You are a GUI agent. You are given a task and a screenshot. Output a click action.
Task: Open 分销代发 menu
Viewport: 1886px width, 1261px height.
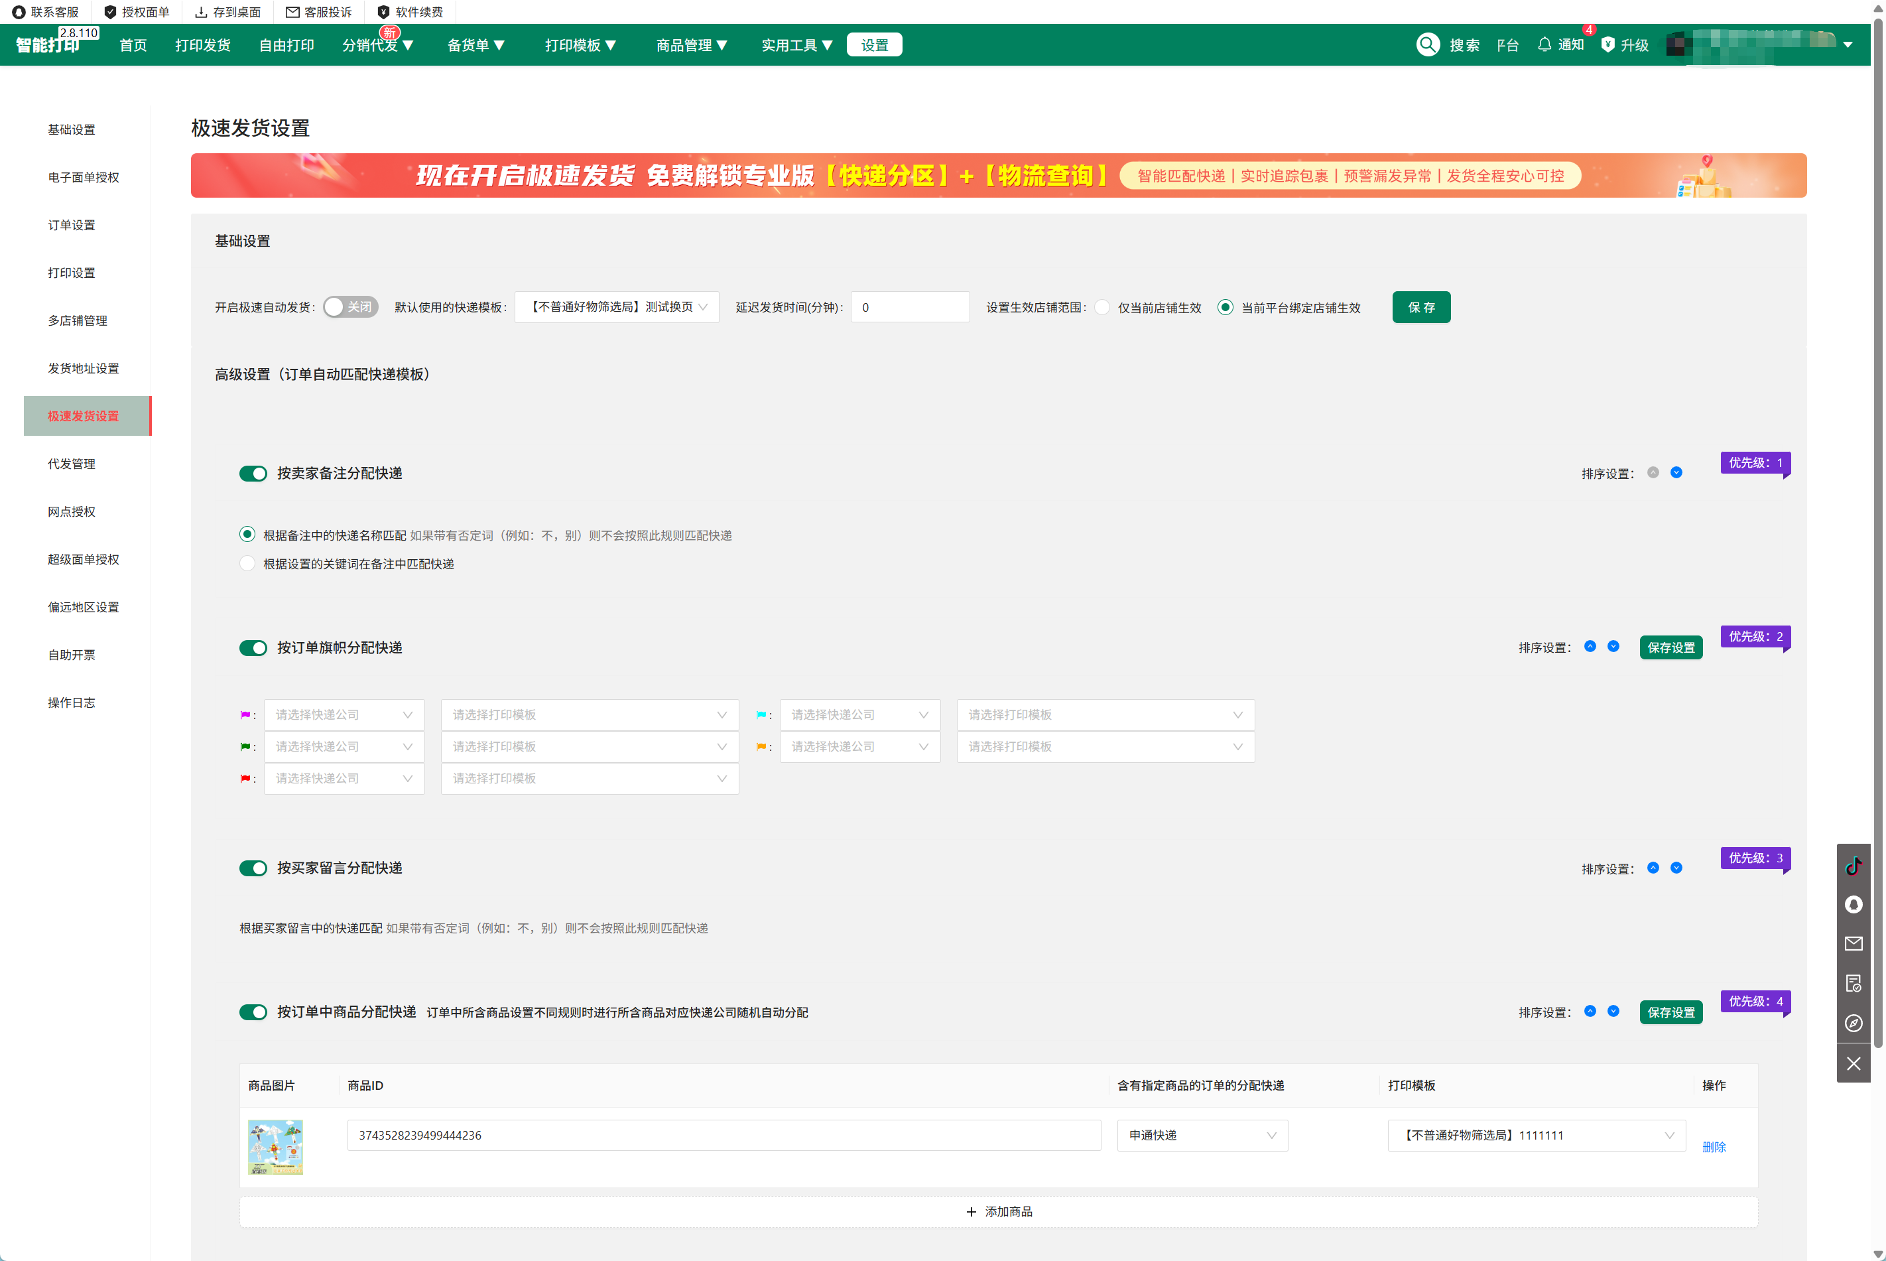pyautogui.click(x=378, y=45)
